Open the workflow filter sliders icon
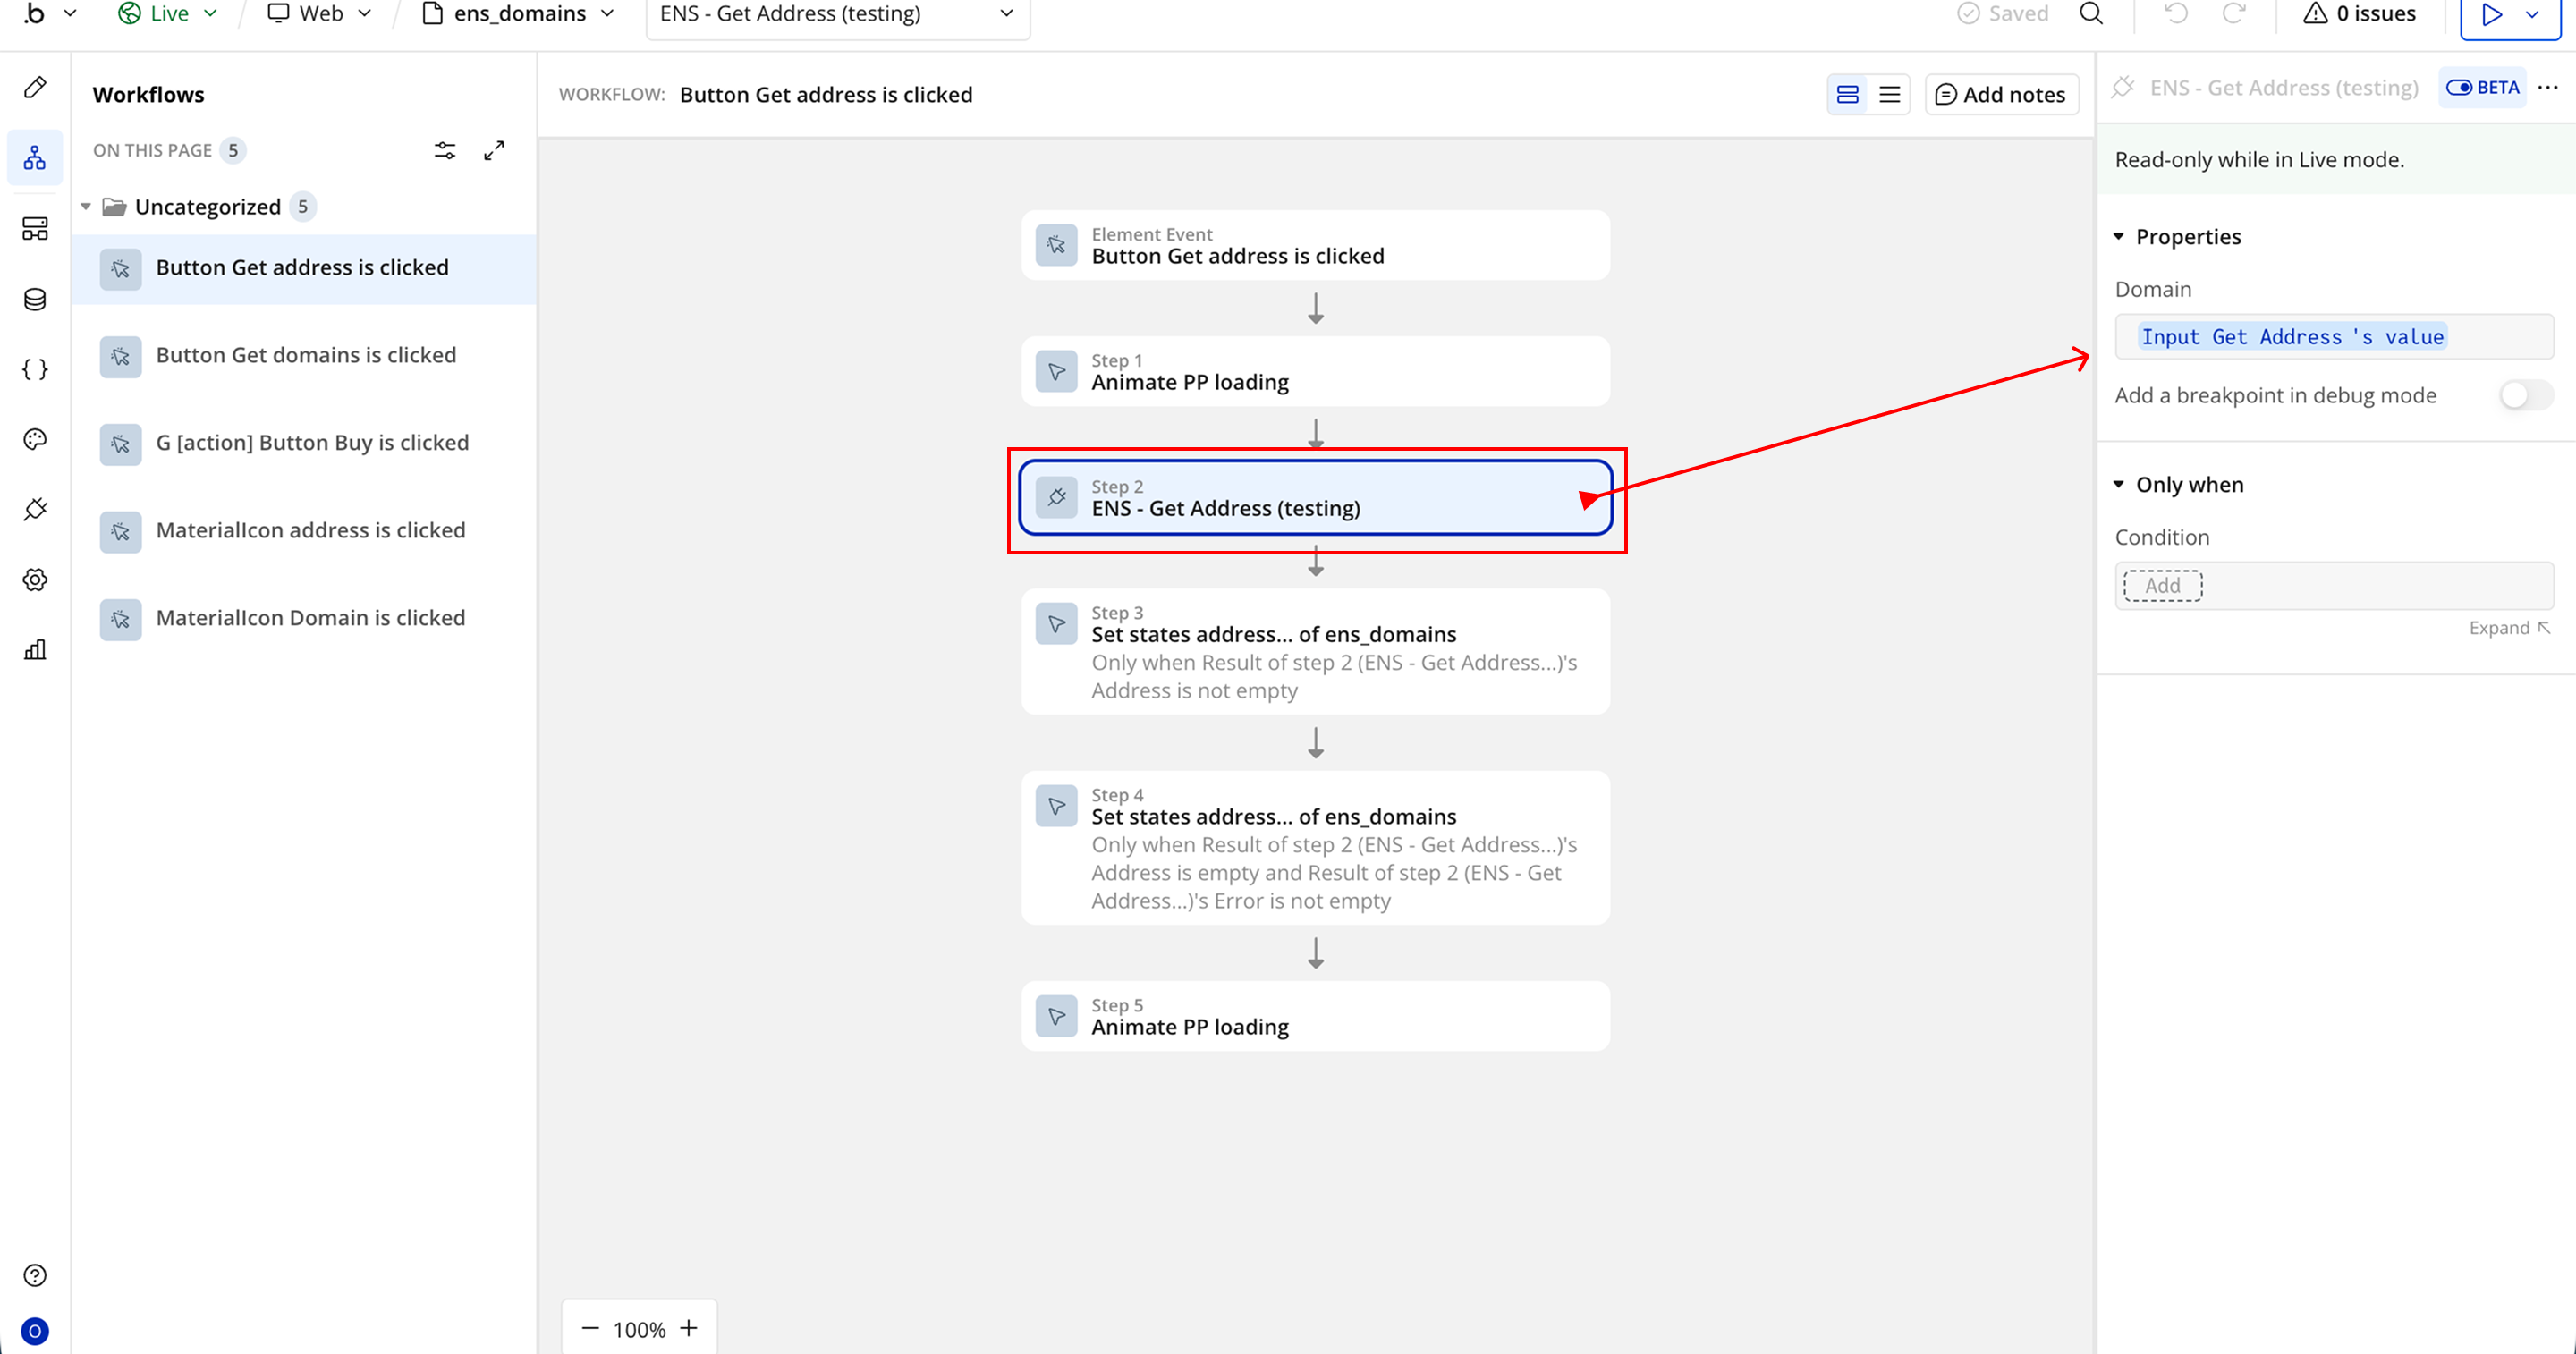 point(444,150)
